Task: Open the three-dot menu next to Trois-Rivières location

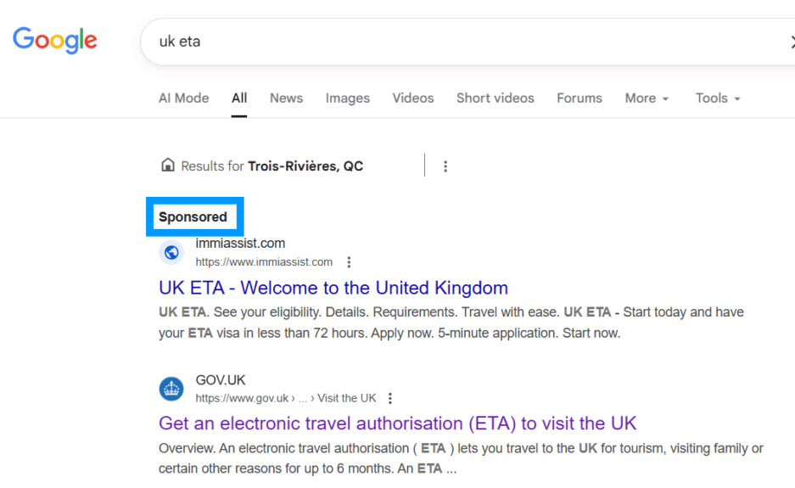Action: pos(445,165)
